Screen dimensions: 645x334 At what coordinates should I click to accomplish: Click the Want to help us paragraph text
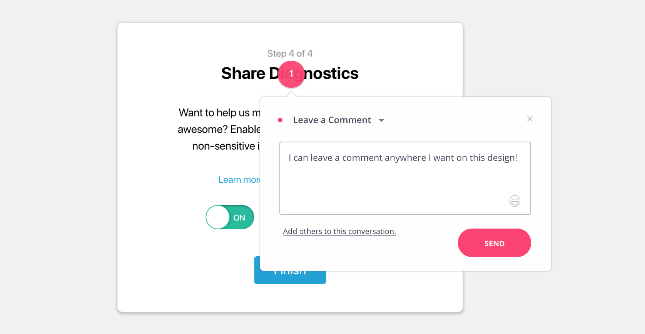pos(219,129)
